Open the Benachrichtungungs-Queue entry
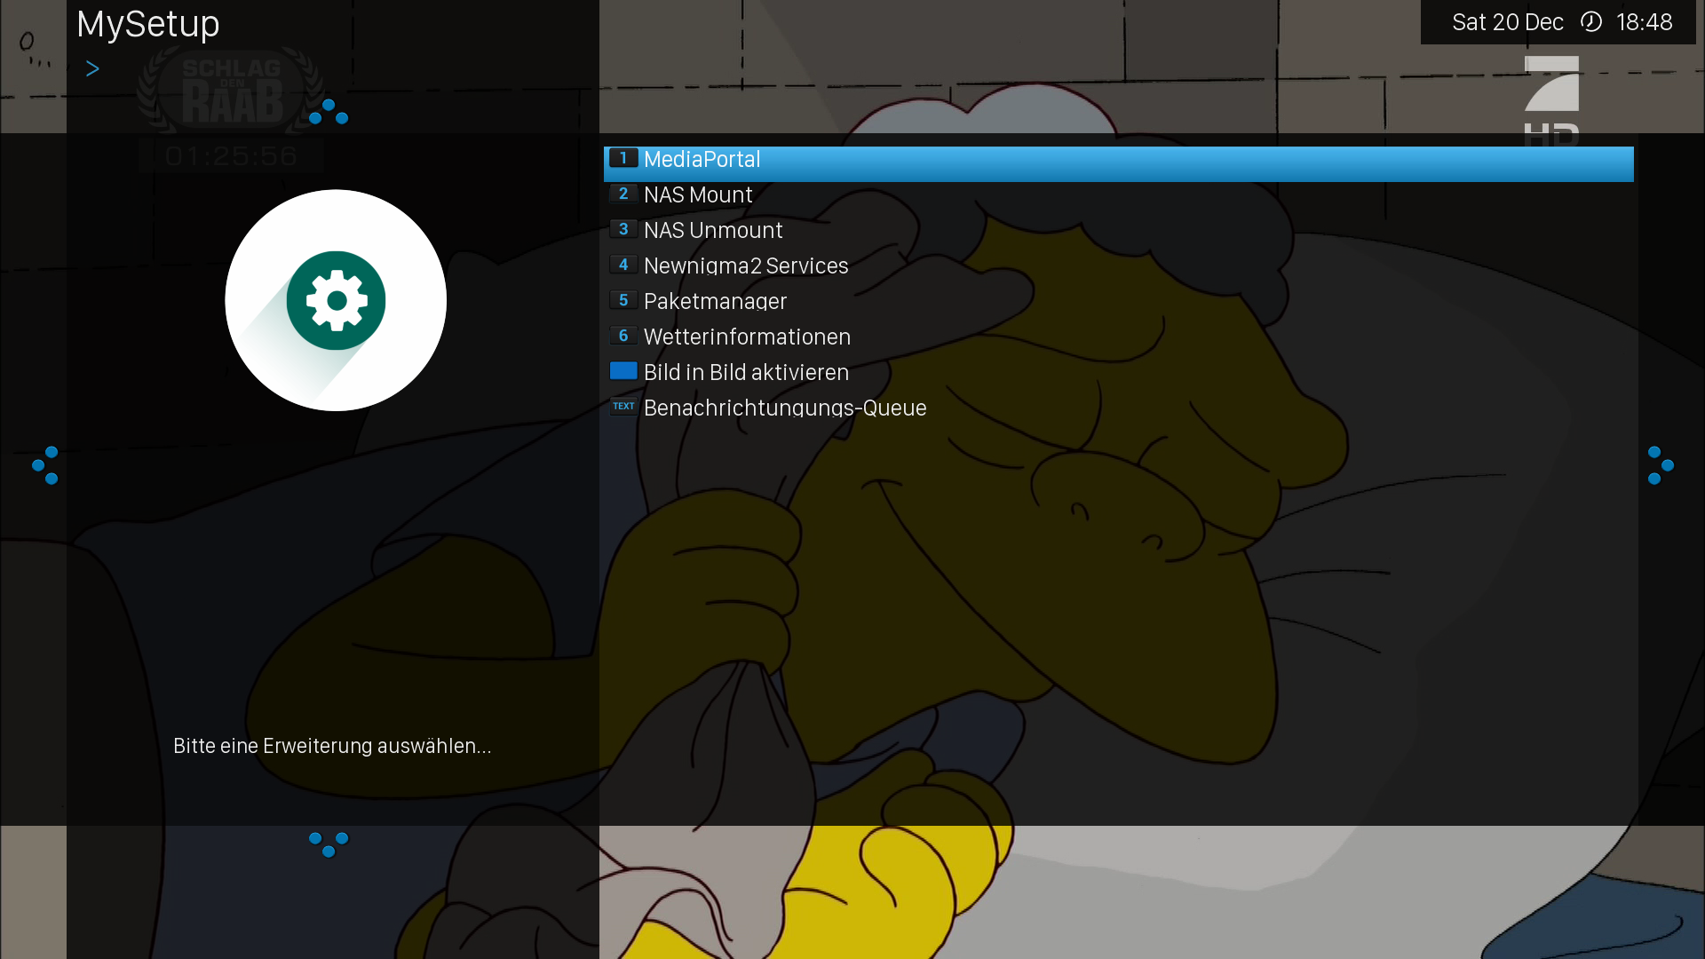The width and height of the screenshot is (1705, 959). (784, 408)
